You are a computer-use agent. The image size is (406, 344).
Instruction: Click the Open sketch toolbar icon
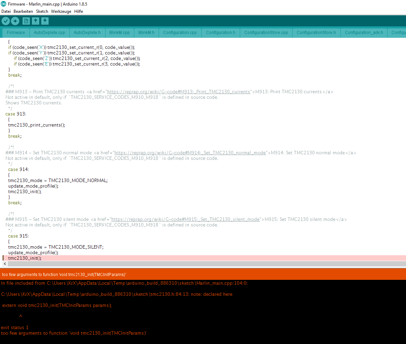click(35, 21)
